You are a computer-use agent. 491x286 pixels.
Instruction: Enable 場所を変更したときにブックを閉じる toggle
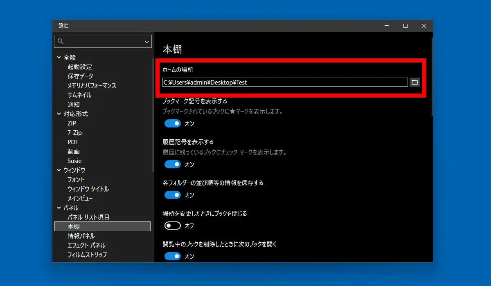[x=173, y=226]
